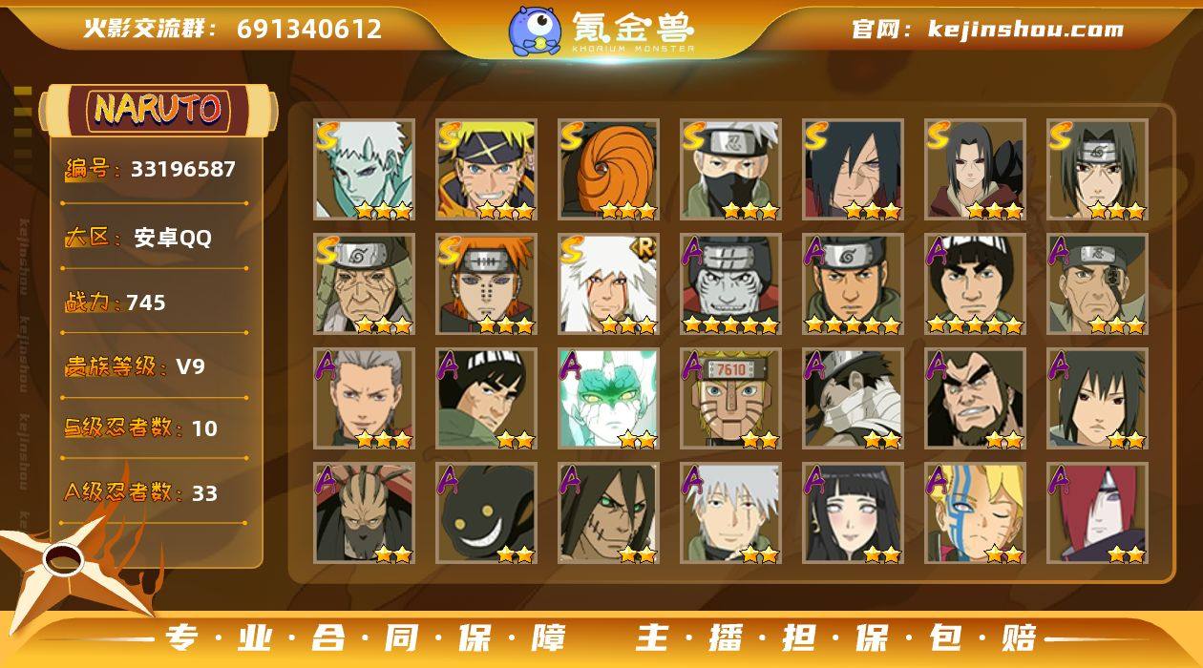Viewport: 1203px width, 668px height.
Task: Pick the orange-haired Pain portrait
Action: coord(487,283)
